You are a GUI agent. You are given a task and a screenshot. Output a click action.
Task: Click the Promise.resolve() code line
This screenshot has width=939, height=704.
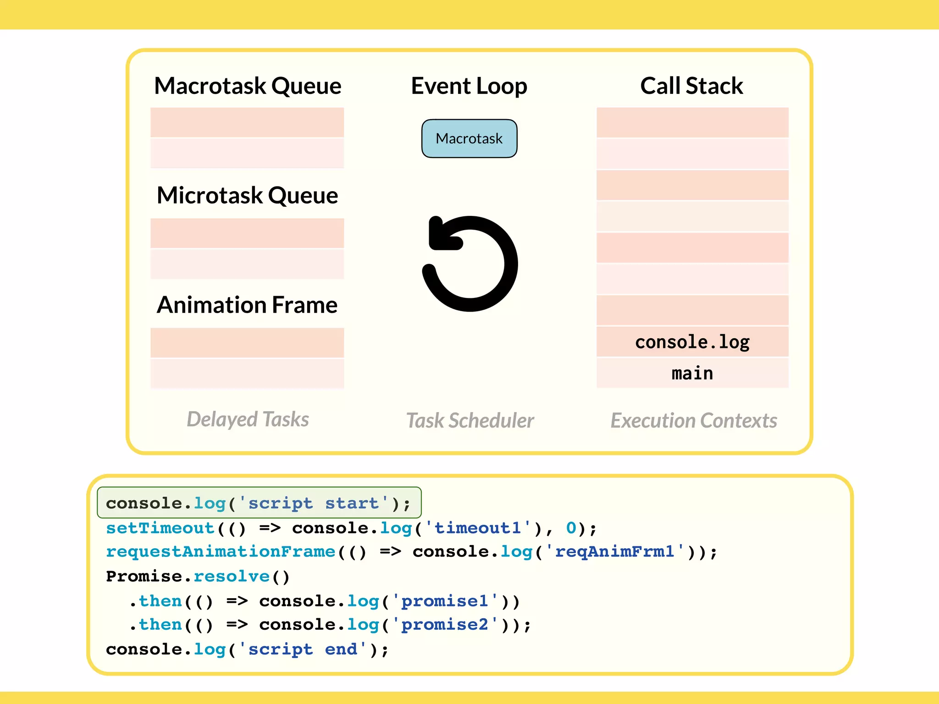coord(198,576)
